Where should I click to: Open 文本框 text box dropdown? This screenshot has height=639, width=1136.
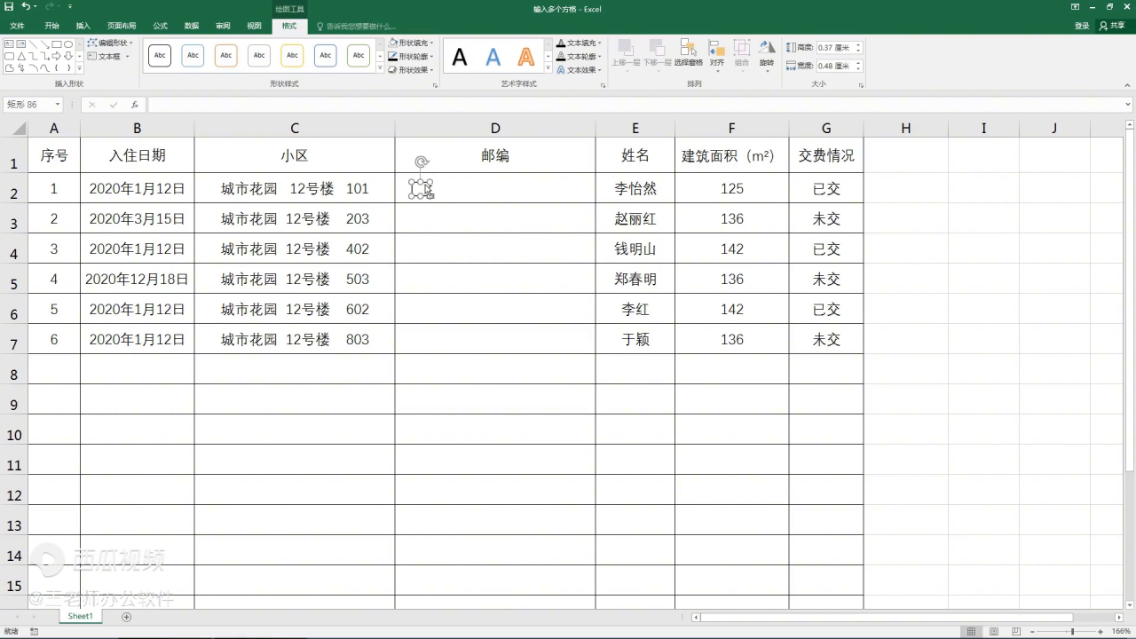tap(109, 56)
